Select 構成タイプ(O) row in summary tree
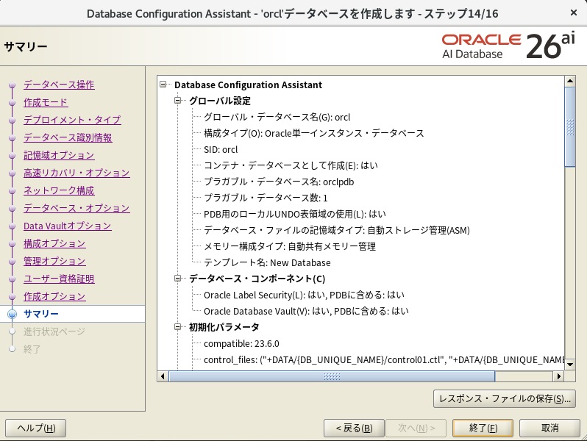 (313, 133)
